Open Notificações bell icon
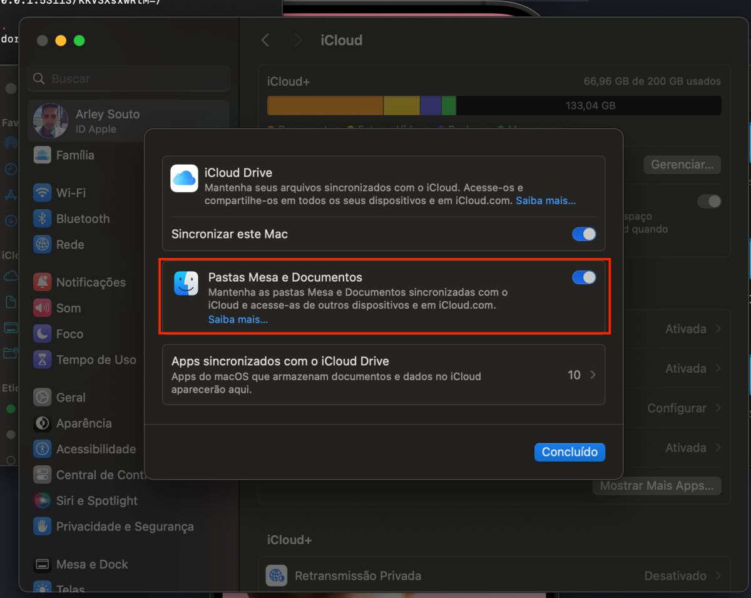 click(42, 282)
